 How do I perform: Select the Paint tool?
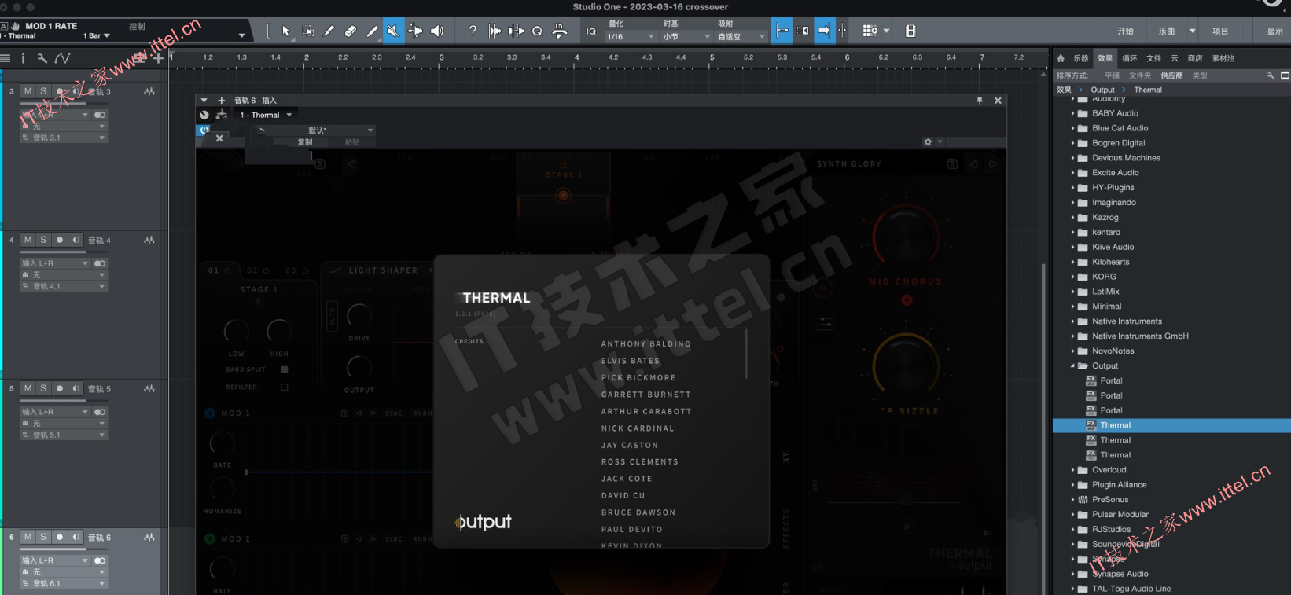click(x=372, y=31)
